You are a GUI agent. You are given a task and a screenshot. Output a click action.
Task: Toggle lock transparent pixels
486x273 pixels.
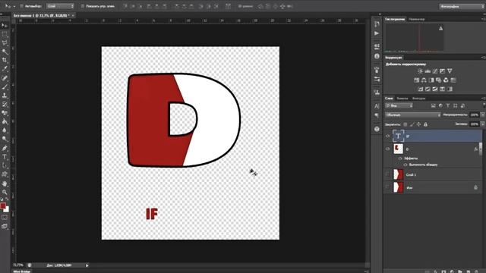(405, 124)
